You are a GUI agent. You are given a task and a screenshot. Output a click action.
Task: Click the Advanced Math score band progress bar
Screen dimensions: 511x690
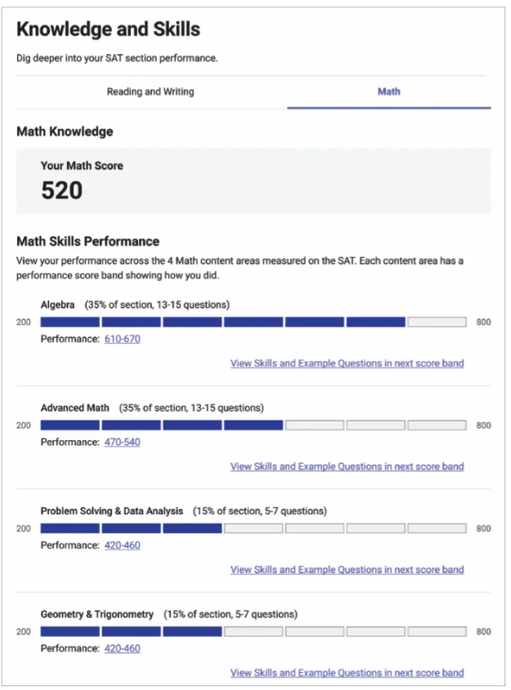tap(253, 425)
